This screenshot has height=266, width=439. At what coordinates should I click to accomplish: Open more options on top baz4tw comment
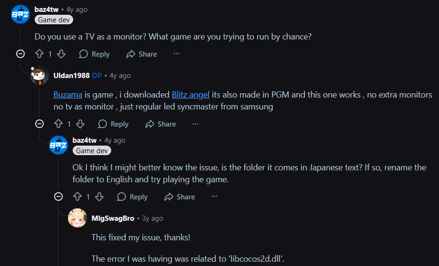176,54
